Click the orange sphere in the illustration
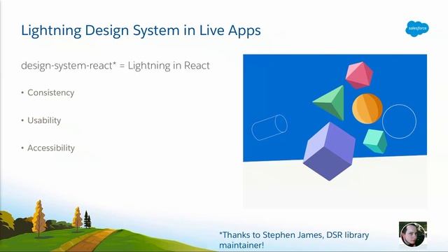The height and width of the screenshot is (252, 448). pyautogui.click(x=367, y=108)
